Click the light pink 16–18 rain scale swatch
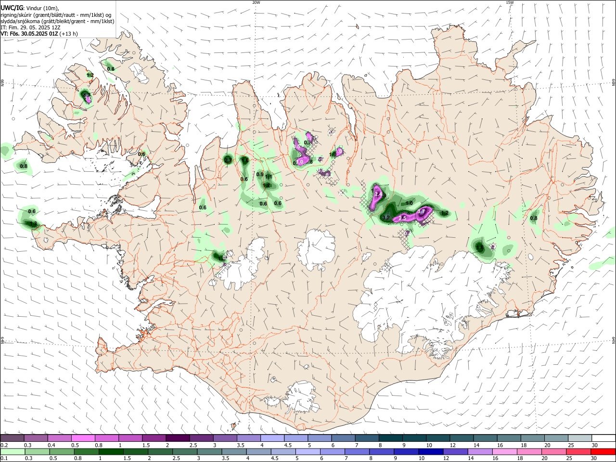 click(505, 452)
